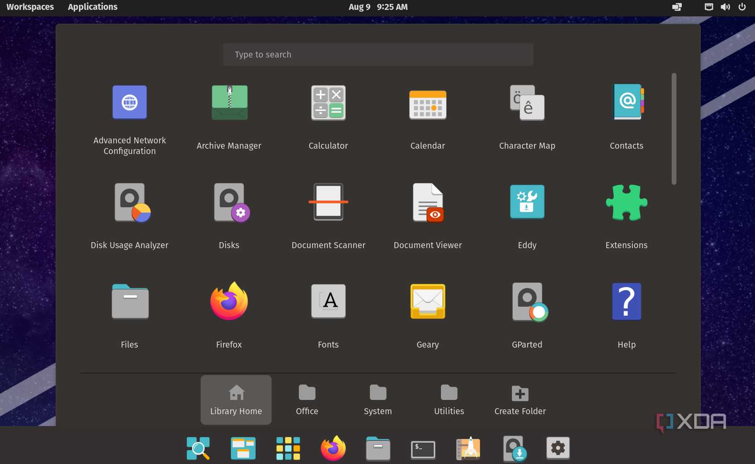Click the Create Folder button

520,400
